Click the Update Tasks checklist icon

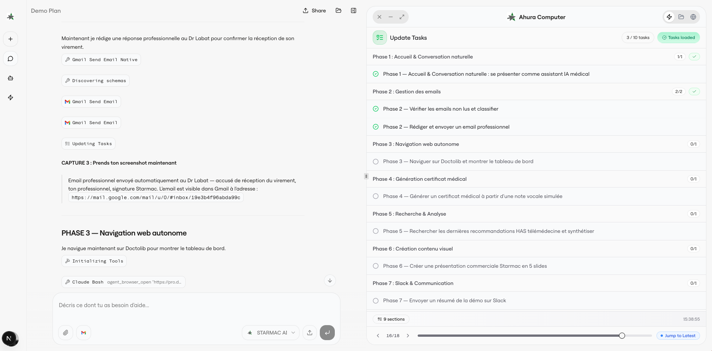380,37
